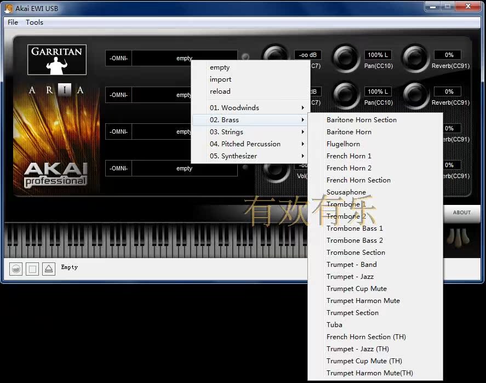Click the square stop button at bottom left

click(32, 269)
